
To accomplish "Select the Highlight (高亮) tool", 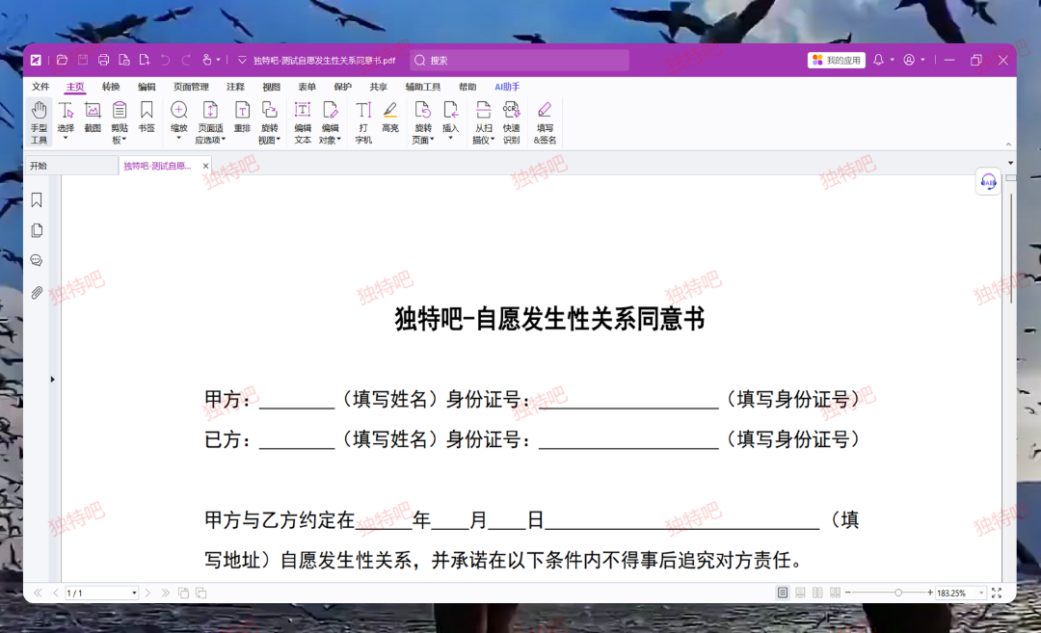I will [390, 117].
